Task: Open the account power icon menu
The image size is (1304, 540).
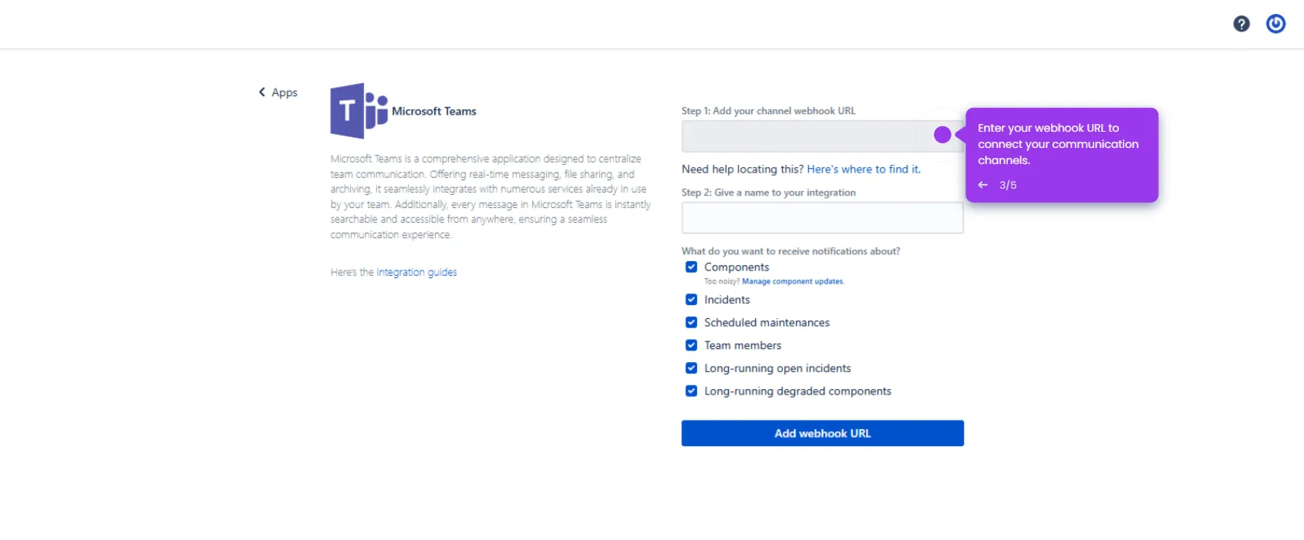Action: [1276, 24]
